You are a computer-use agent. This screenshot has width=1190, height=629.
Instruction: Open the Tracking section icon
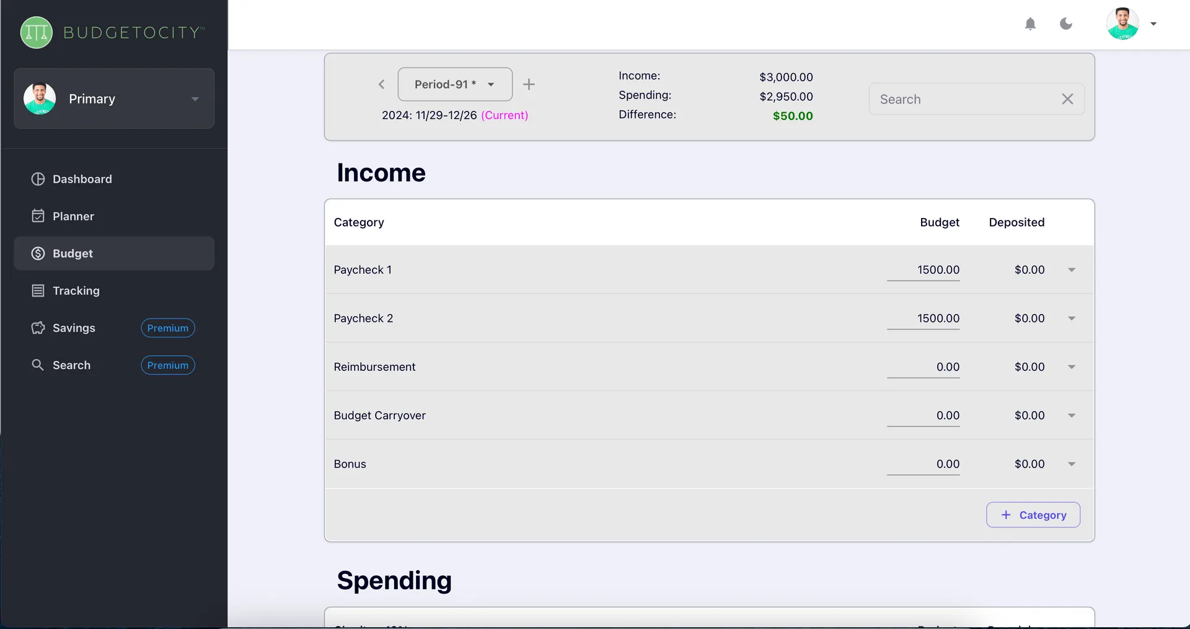point(38,290)
